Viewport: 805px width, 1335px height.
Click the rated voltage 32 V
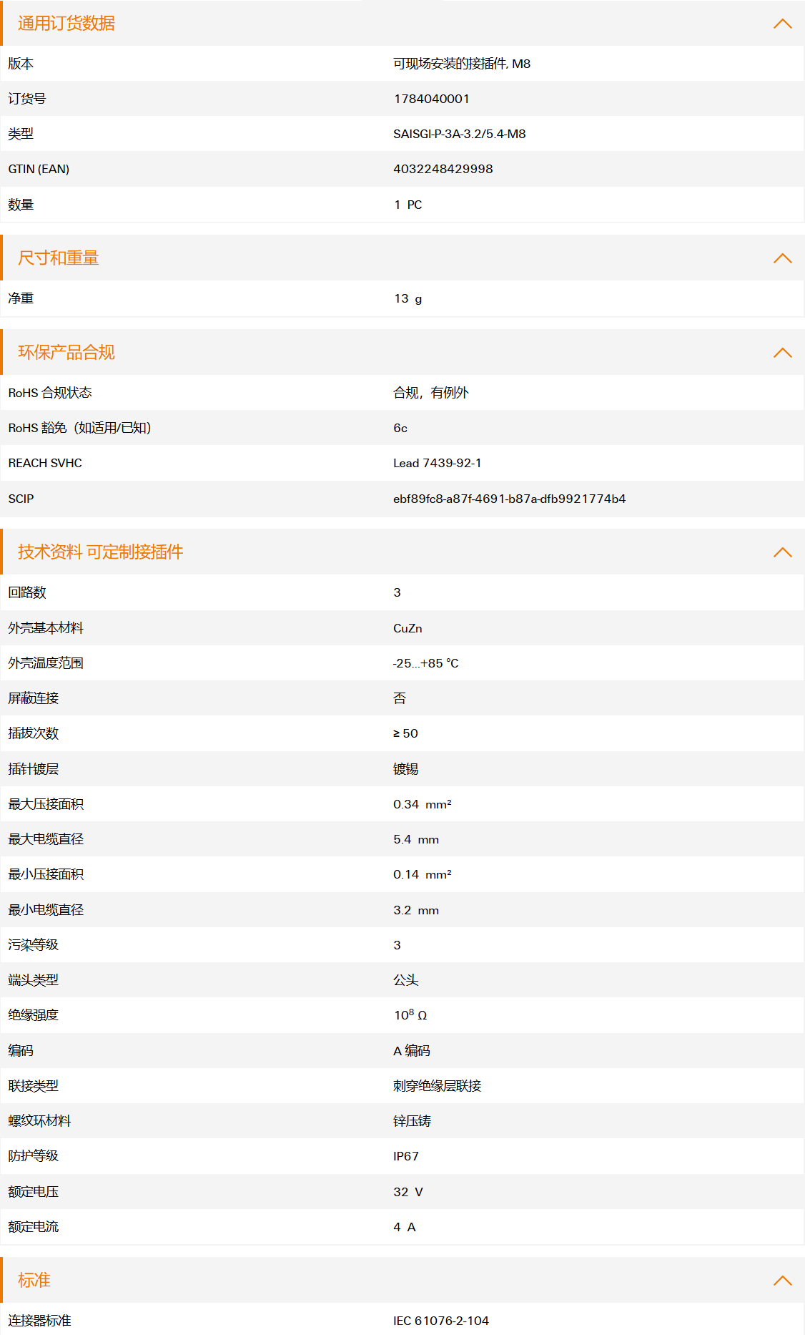click(408, 1192)
